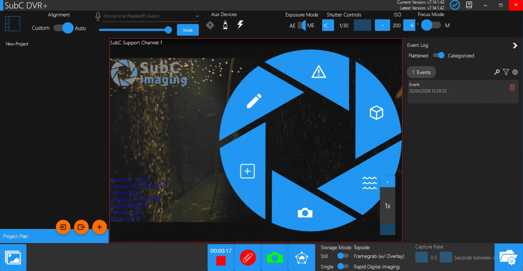This screenshot has height=271, width=523.
Task: Select New-Project in project tree
Action: (x=17, y=44)
